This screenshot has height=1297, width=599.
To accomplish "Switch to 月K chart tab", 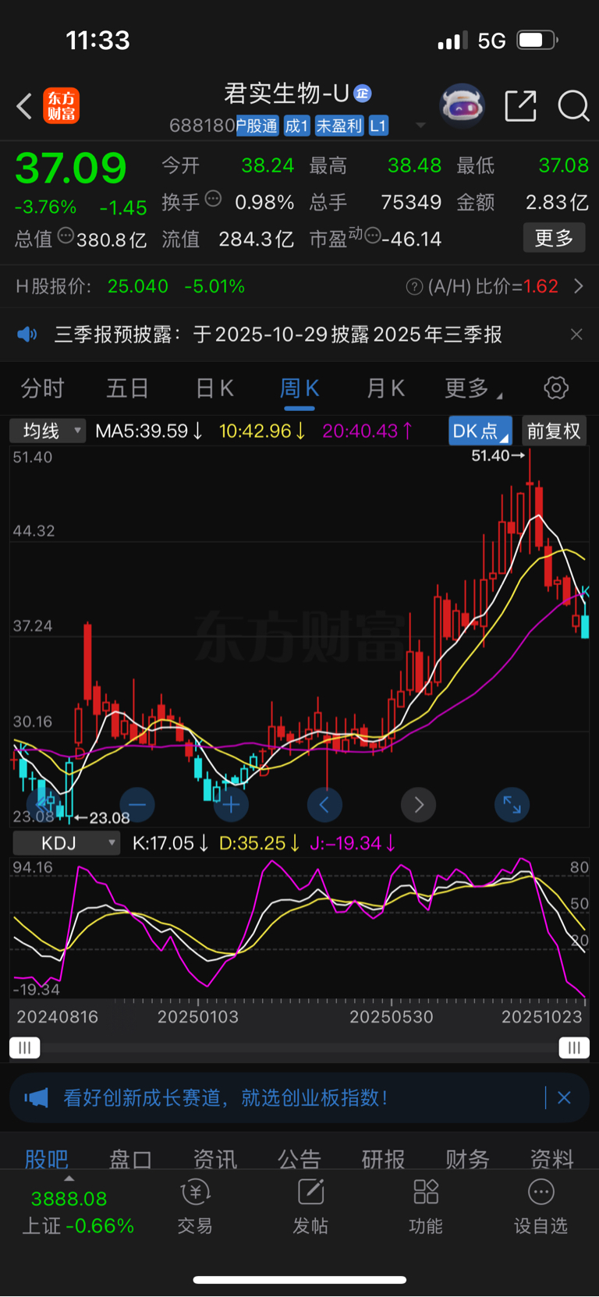I will click(x=385, y=388).
